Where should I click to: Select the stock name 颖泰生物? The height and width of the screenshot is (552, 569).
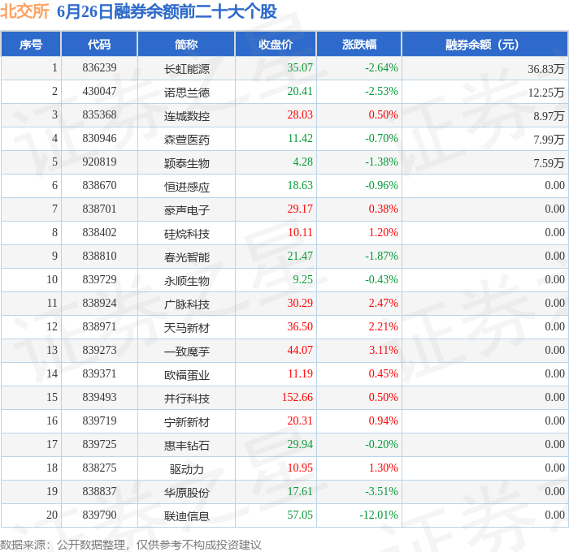coord(186,162)
